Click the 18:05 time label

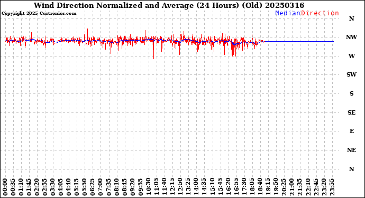tap(252, 187)
